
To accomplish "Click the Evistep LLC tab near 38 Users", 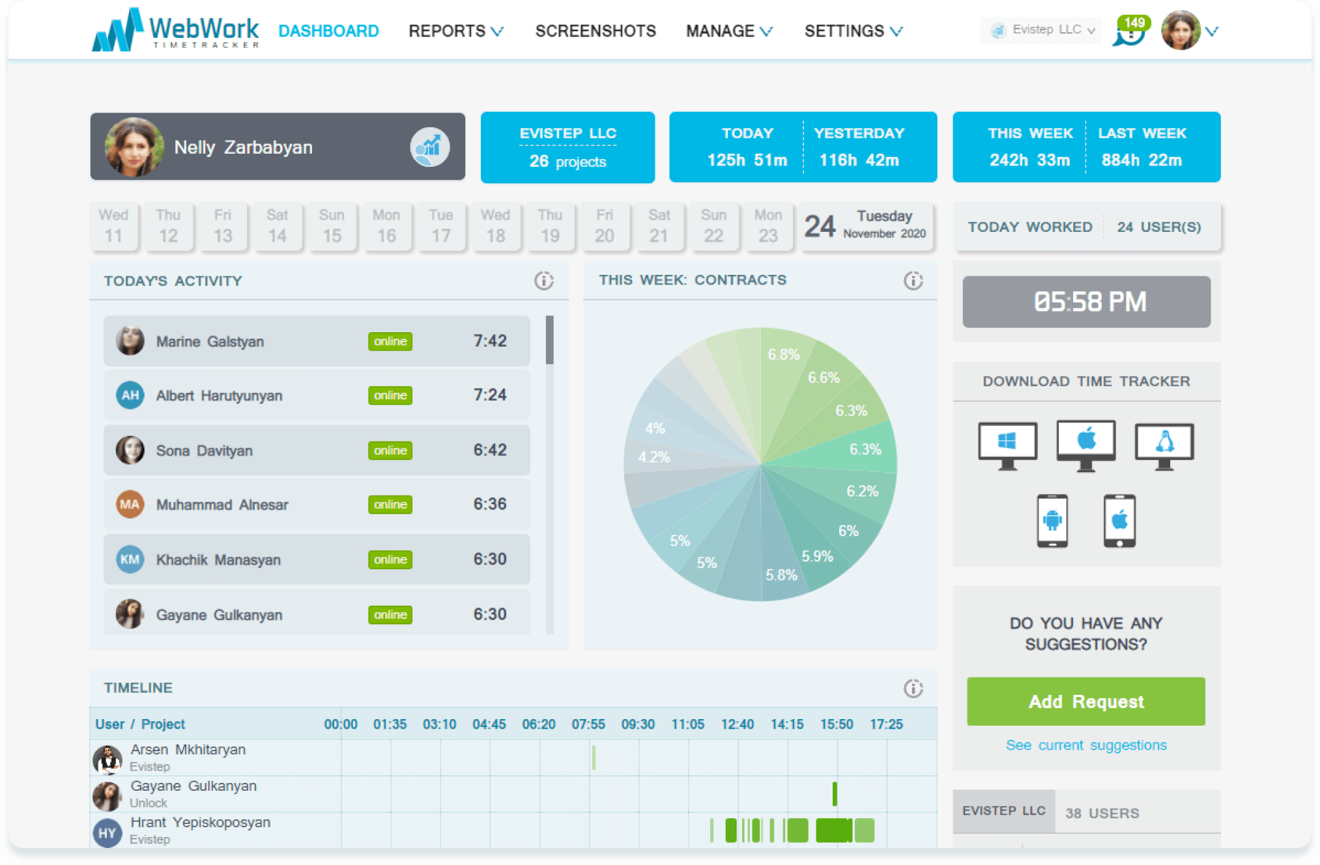I will [x=1003, y=811].
